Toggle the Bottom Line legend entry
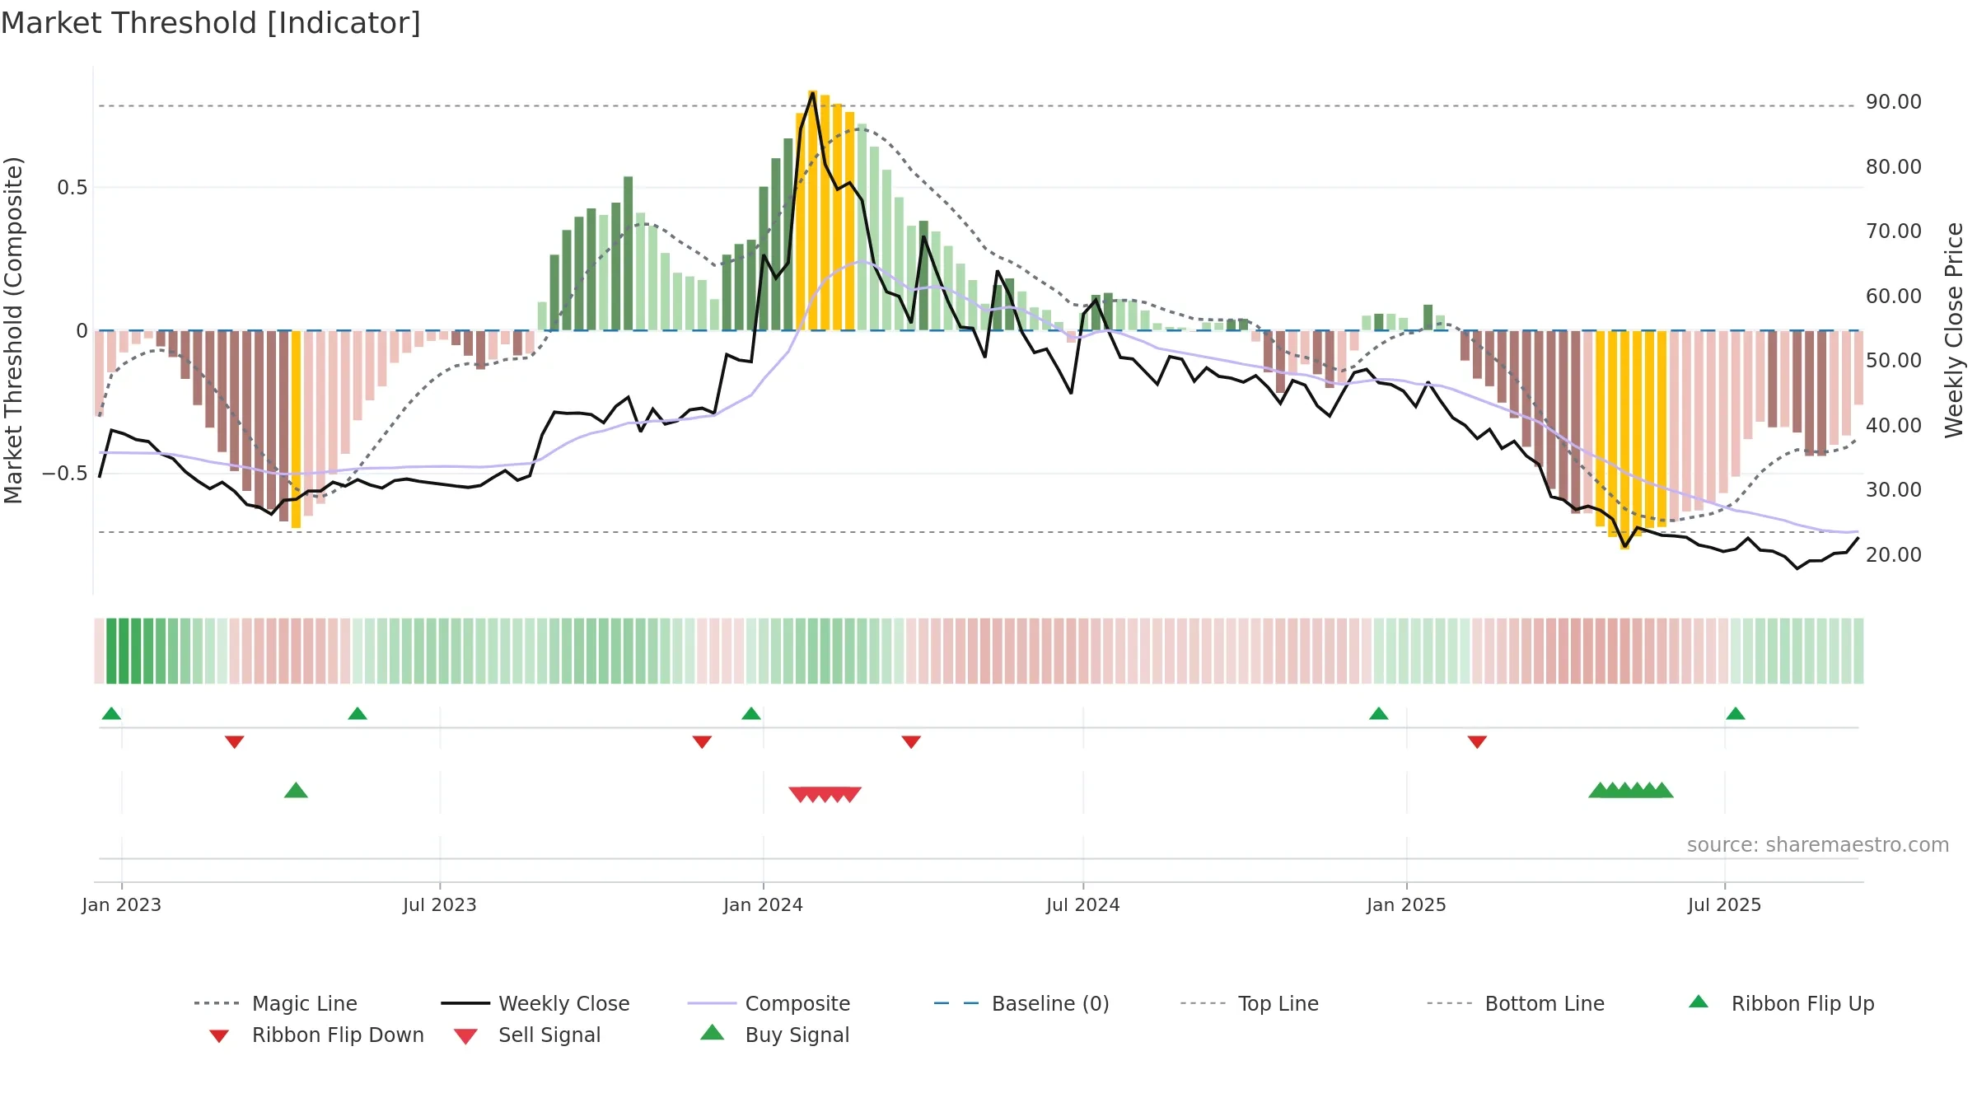This screenshot has width=1977, height=1112. pos(1516,1003)
